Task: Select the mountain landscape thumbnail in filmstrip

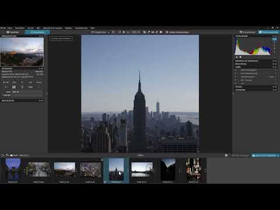Action: (65, 170)
